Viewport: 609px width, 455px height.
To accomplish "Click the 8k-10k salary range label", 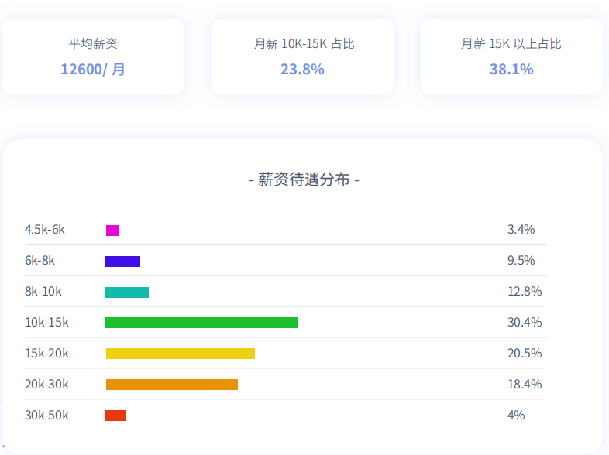I will point(43,291).
